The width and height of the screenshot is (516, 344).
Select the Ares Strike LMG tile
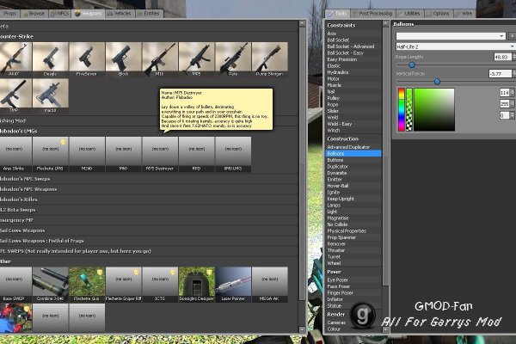15,155
